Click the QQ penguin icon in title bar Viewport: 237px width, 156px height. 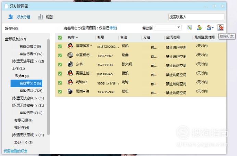point(6,6)
